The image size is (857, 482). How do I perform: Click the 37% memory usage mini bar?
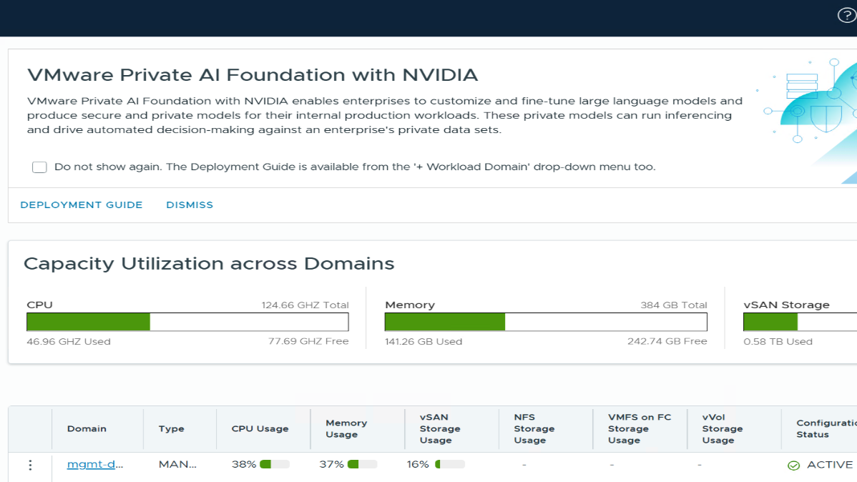pos(362,465)
